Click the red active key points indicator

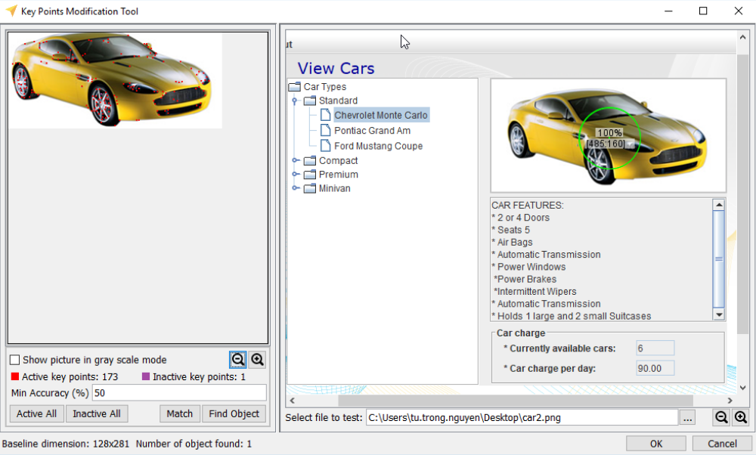click(15, 376)
